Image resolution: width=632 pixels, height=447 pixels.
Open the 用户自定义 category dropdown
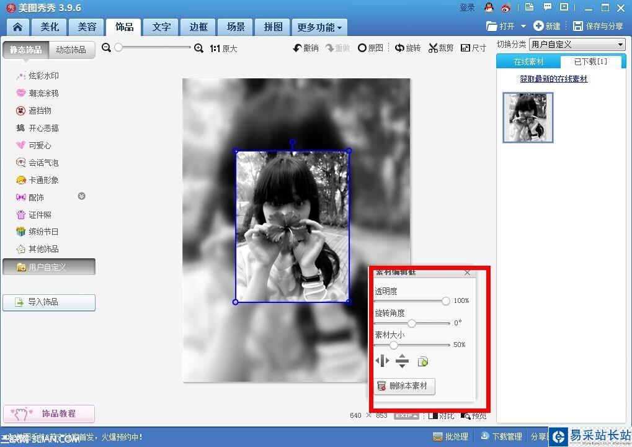point(577,44)
